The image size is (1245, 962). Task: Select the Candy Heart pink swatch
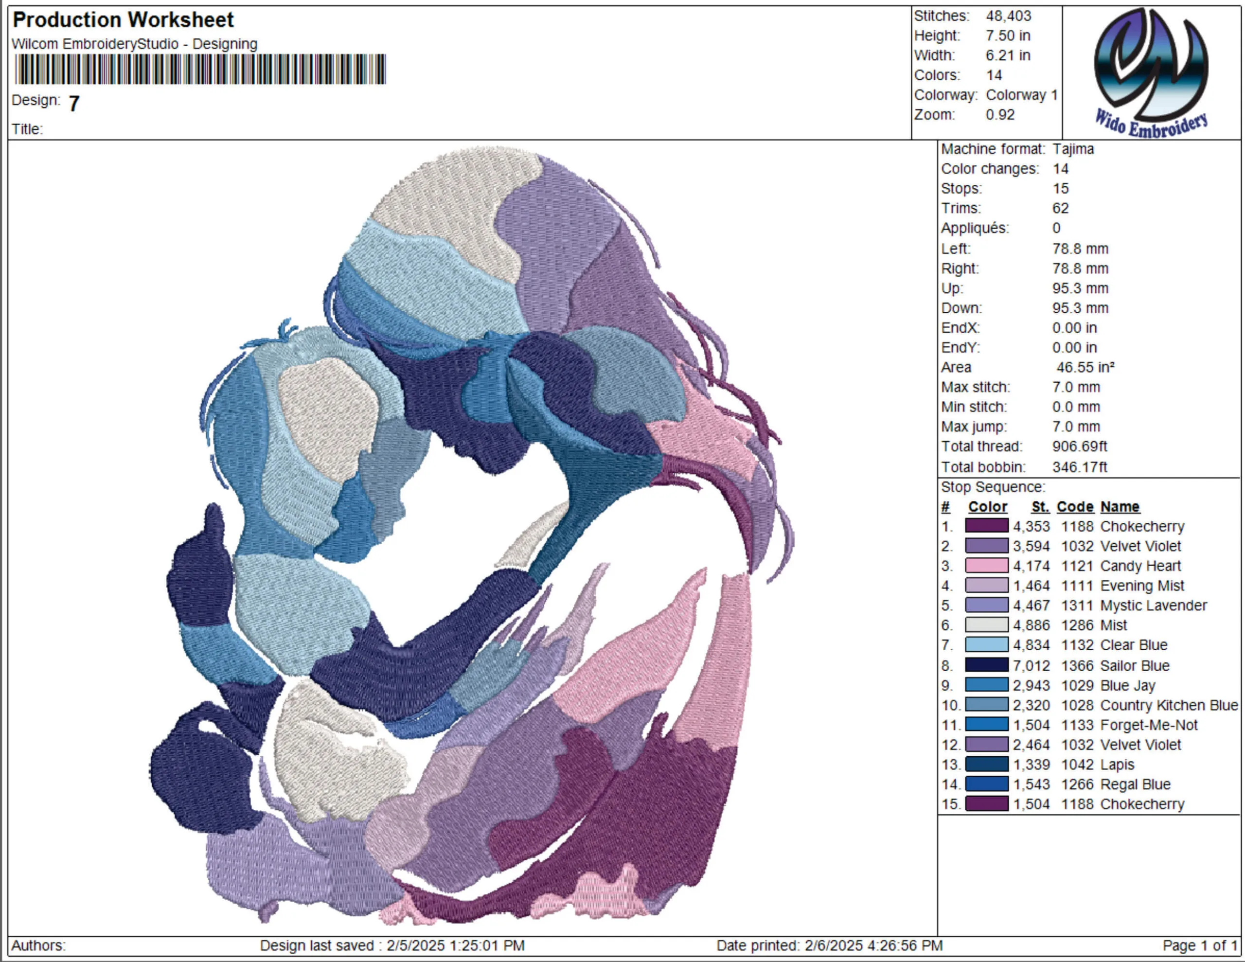point(987,566)
